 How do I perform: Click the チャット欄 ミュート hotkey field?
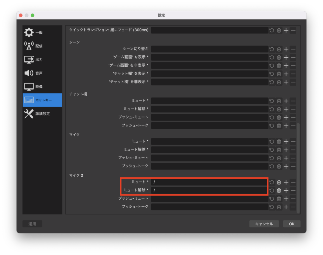(209, 101)
